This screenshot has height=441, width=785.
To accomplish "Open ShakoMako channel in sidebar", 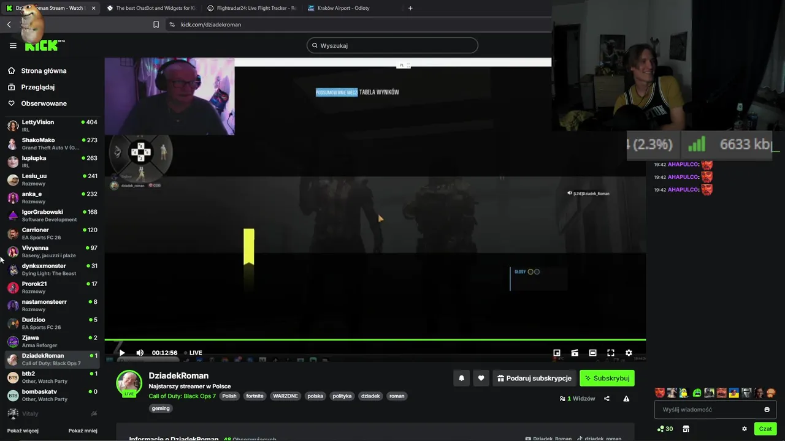I will [x=52, y=144].
